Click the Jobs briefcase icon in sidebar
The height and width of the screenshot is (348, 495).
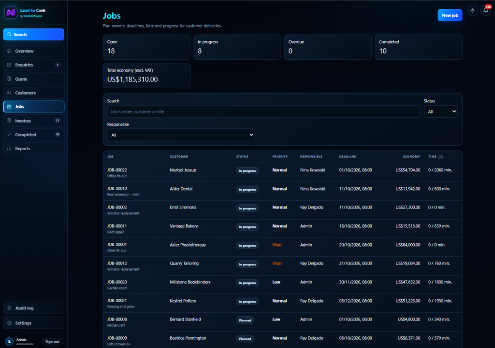[9, 107]
